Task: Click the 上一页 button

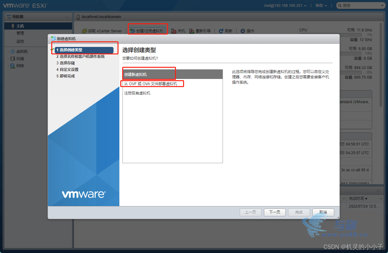Action: [251, 212]
